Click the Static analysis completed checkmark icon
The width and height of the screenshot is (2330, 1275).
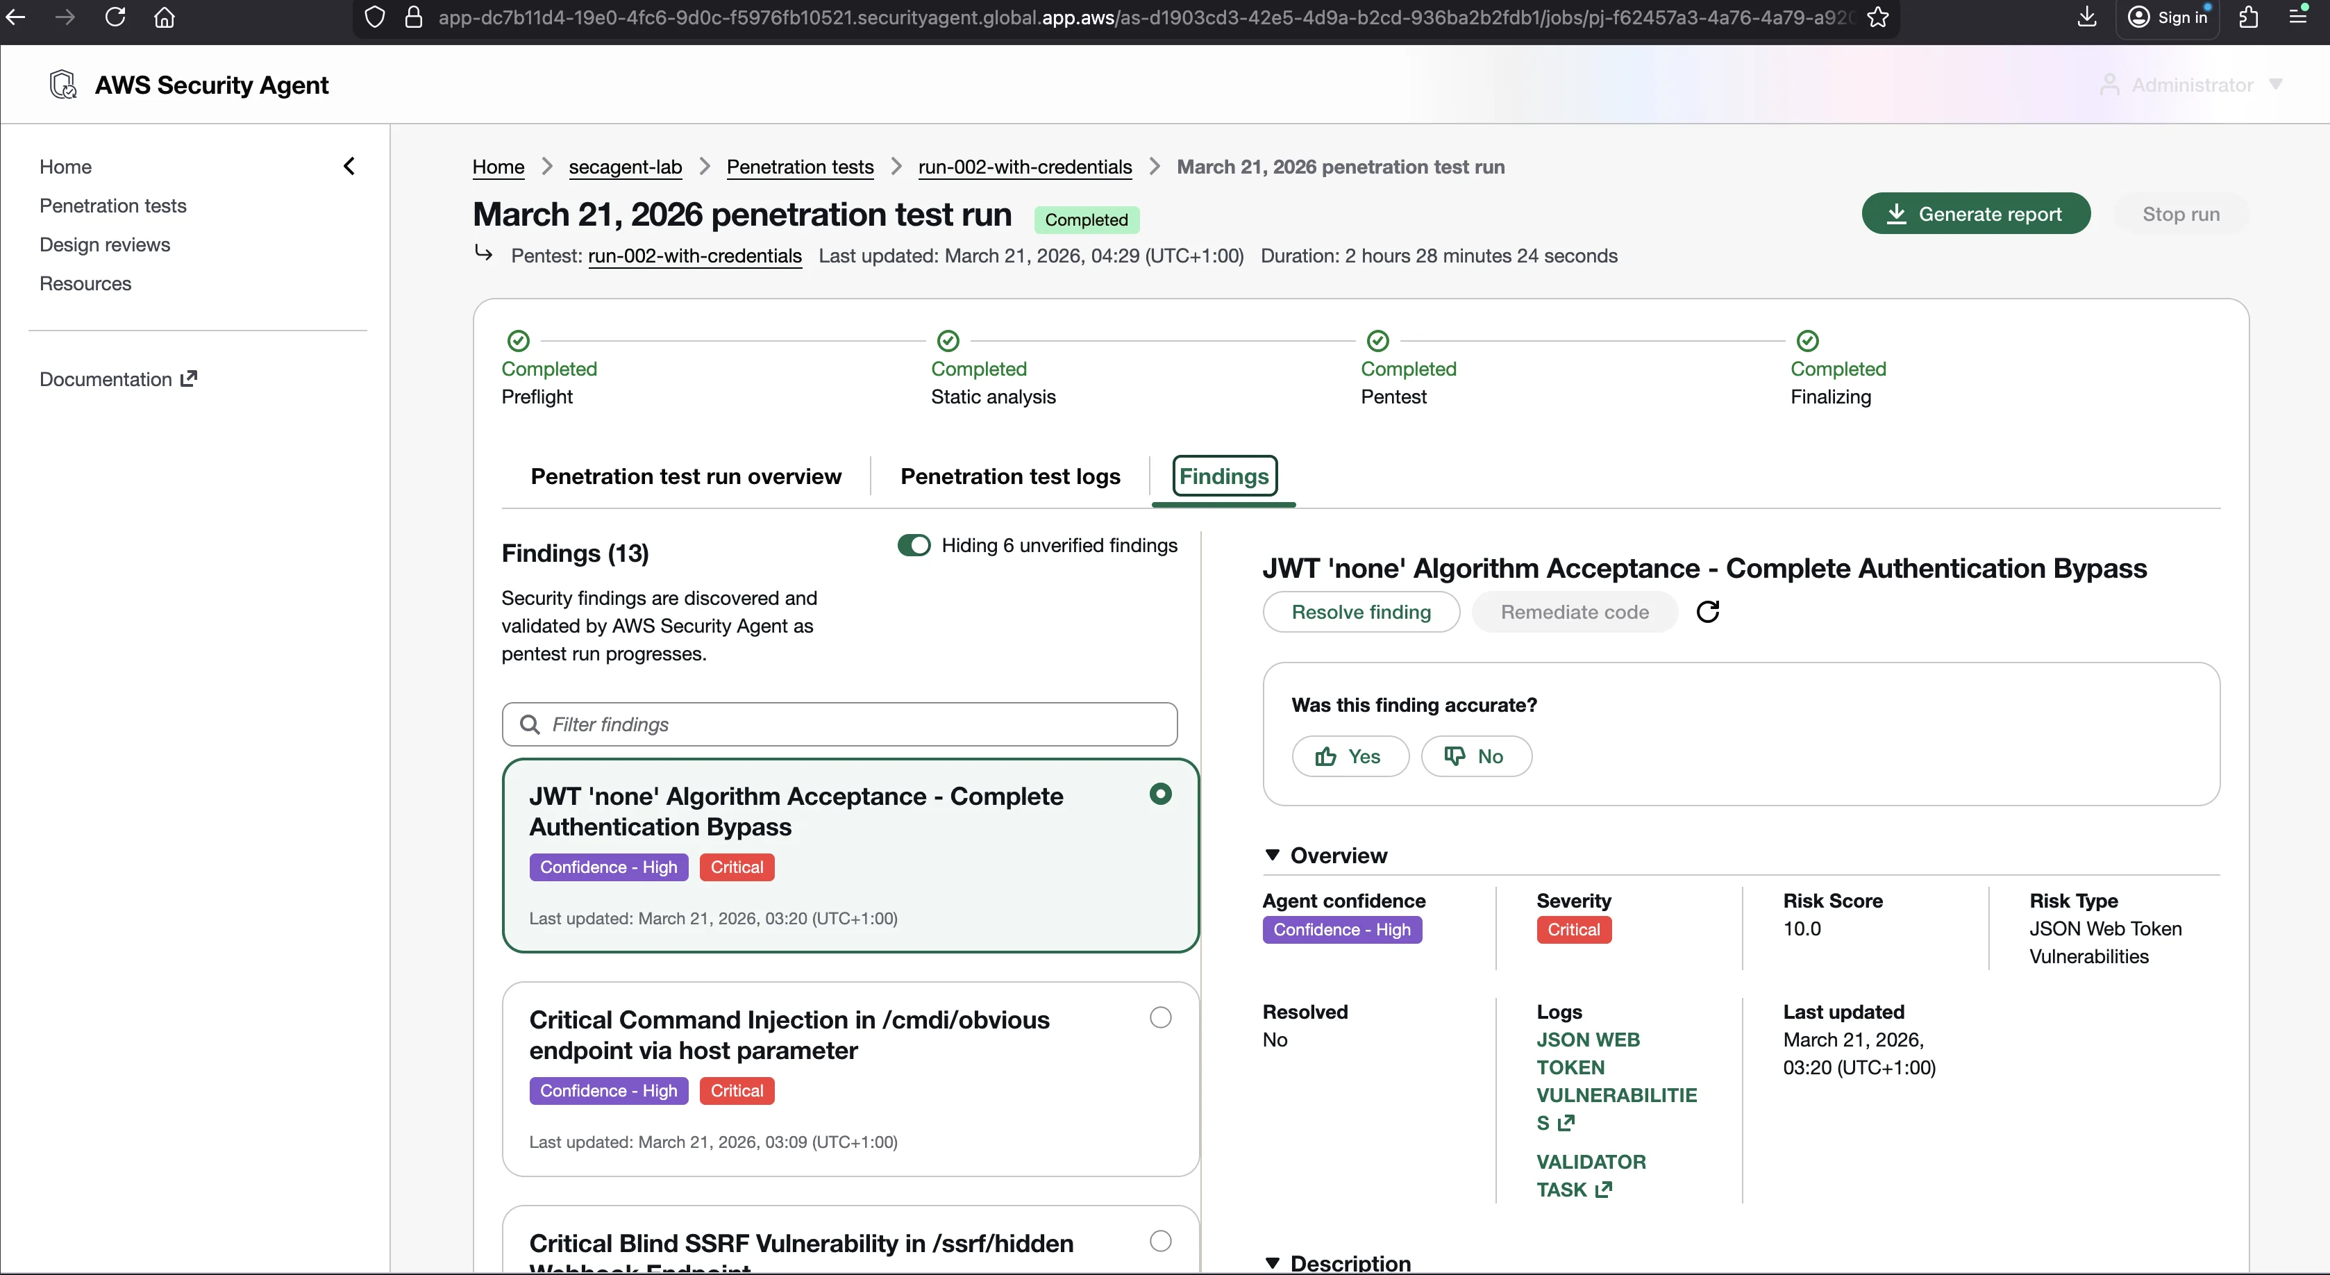click(948, 340)
